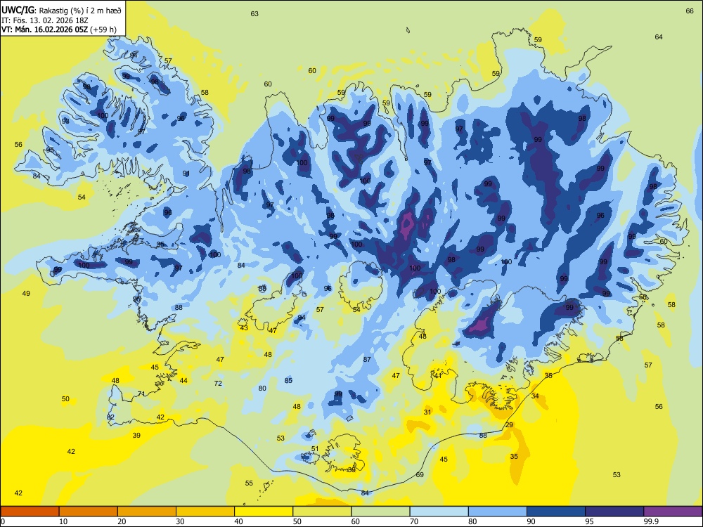Viewport: 703px width, 527px height.
Task: Click the pale blue 70–80 legend swatch
Action: coord(439,512)
